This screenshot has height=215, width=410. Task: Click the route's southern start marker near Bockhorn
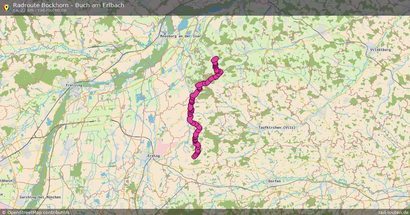tap(195, 156)
